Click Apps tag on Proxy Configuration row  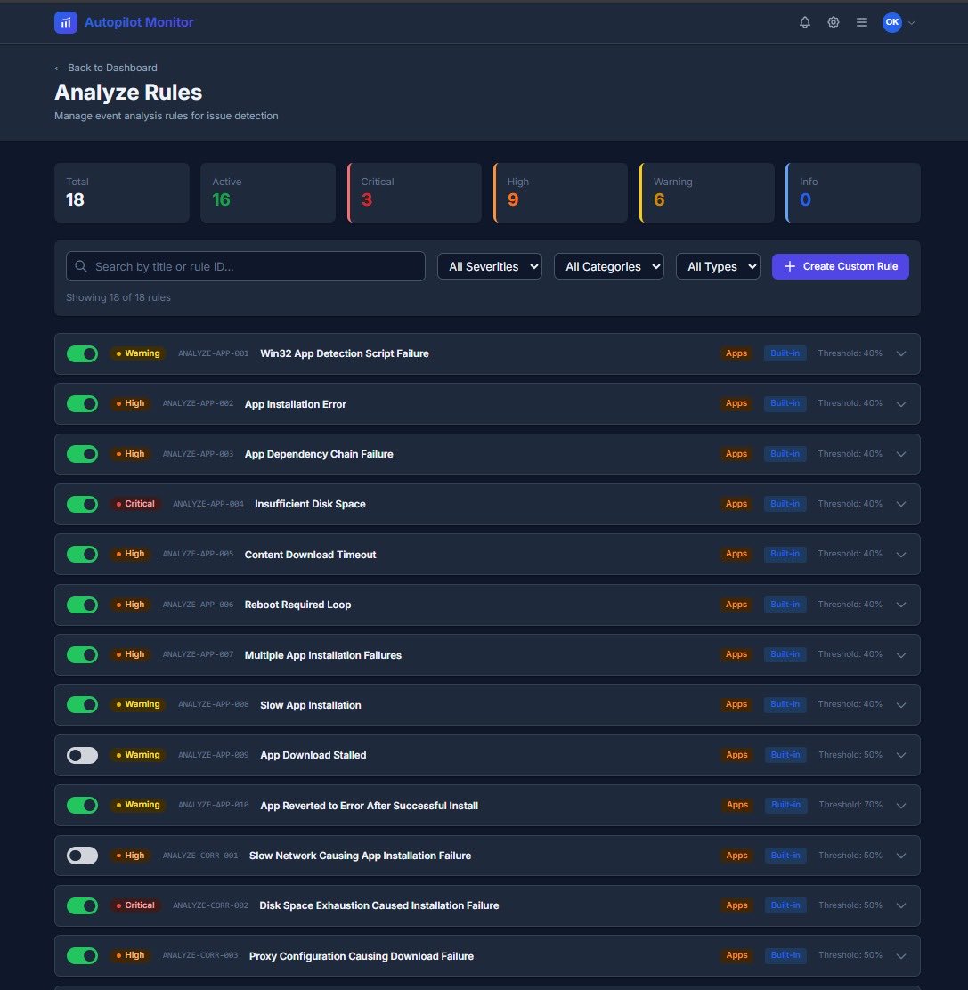click(736, 955)
